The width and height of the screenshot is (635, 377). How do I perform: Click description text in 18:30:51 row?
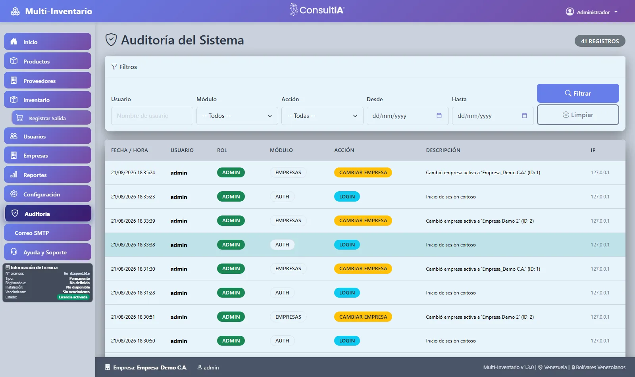tap(480, 317)
